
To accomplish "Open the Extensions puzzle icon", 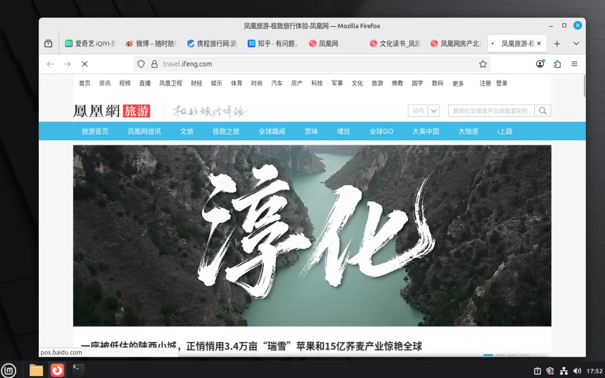I will 557,64.
